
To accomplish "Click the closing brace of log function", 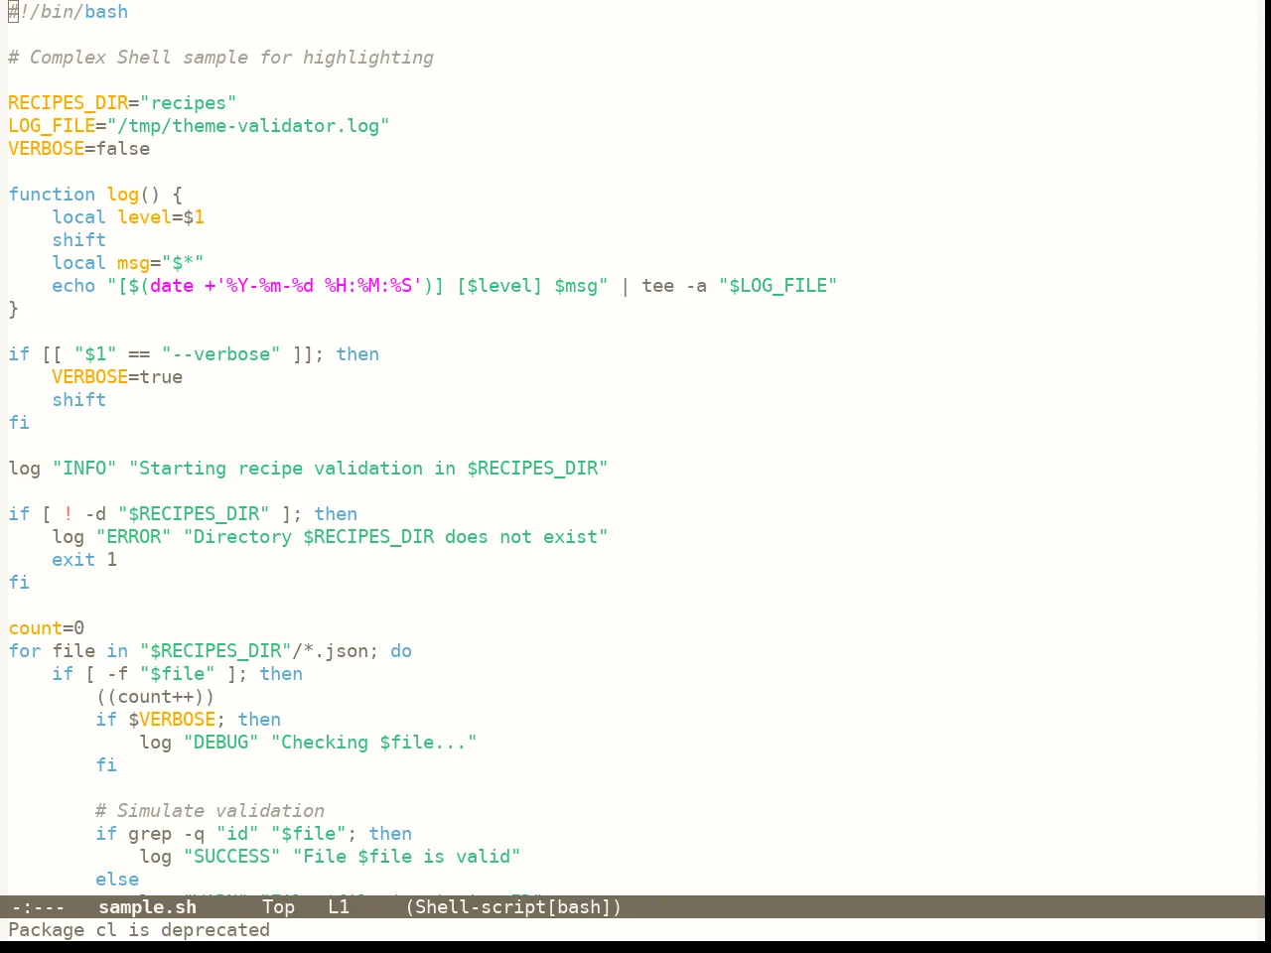I will coord(13,309).
